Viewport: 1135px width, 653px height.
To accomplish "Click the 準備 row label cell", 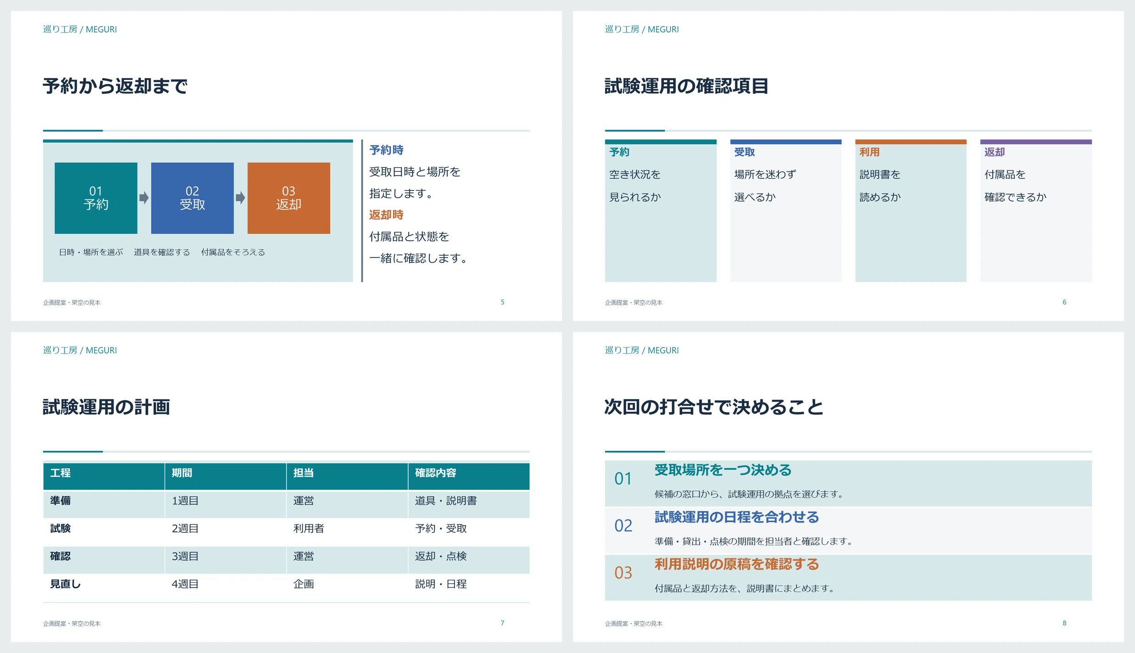I will point(104,504).
